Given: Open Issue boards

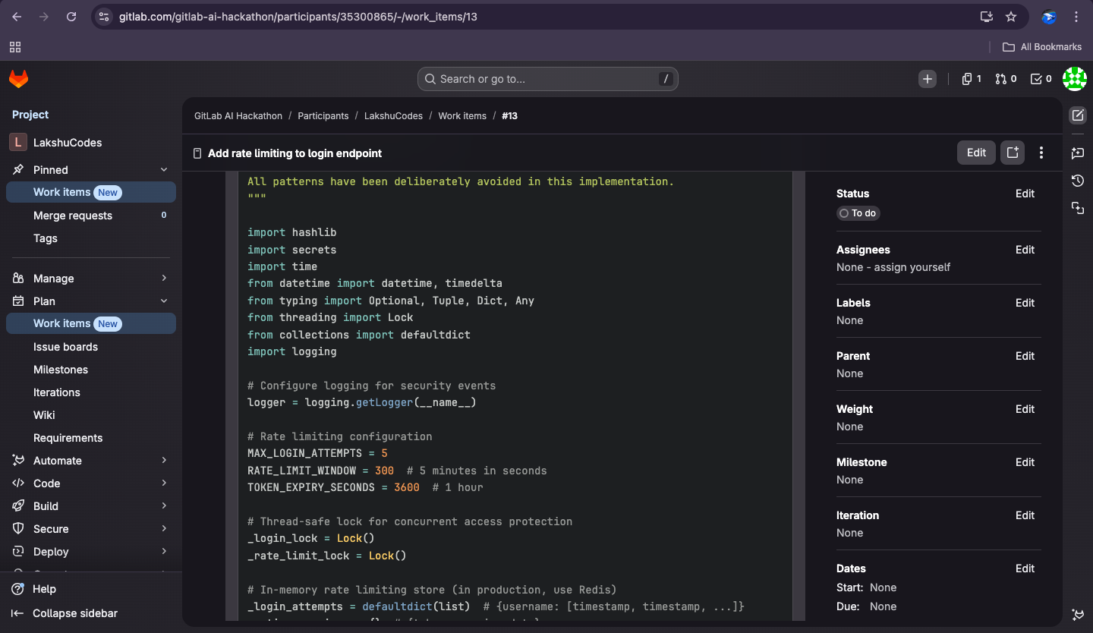Looking at the screenshot, I should pos(91,347).
